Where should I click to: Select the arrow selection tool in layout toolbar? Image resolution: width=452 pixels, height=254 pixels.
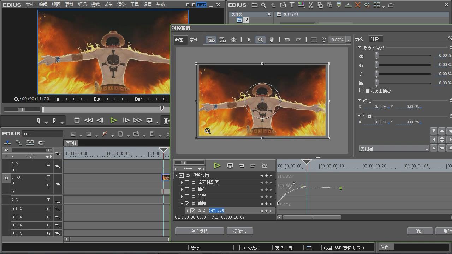tap(249, 40)
